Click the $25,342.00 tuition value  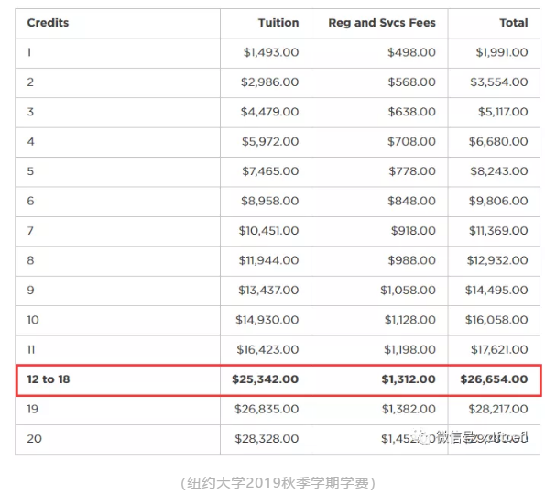264,379
